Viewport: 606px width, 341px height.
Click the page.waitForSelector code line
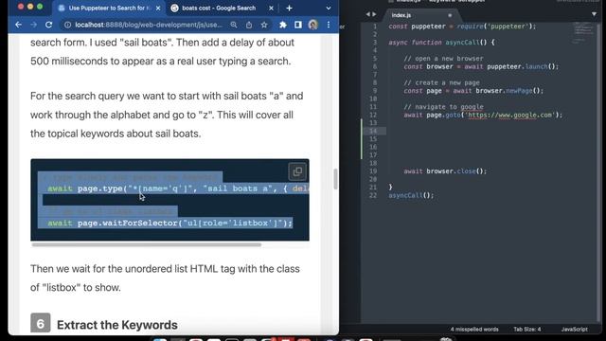170,224
